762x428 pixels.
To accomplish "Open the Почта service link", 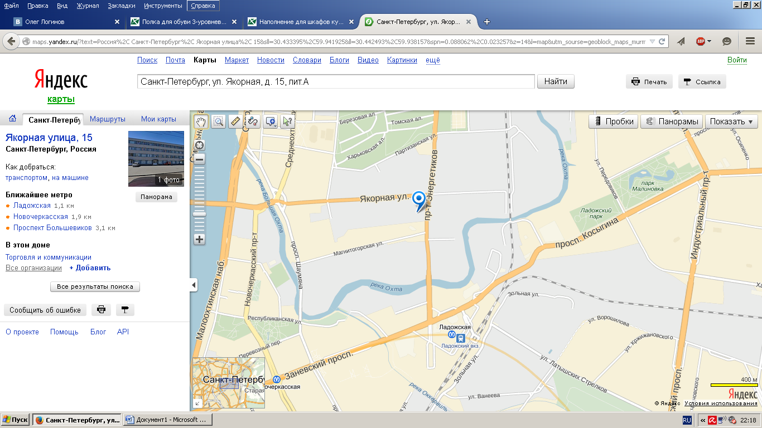I will pos(175,60).
